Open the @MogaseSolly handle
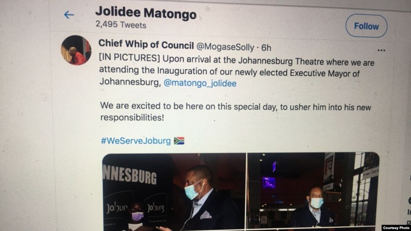Image resolution: width=411 pixels, height=231 pixels. pyautogui.click(x=225, y=47)
